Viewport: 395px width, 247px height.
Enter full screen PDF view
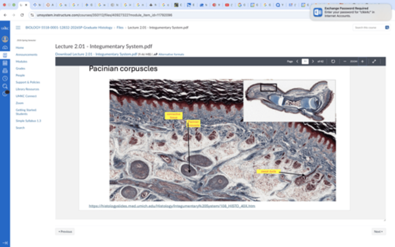coord(374,61)
